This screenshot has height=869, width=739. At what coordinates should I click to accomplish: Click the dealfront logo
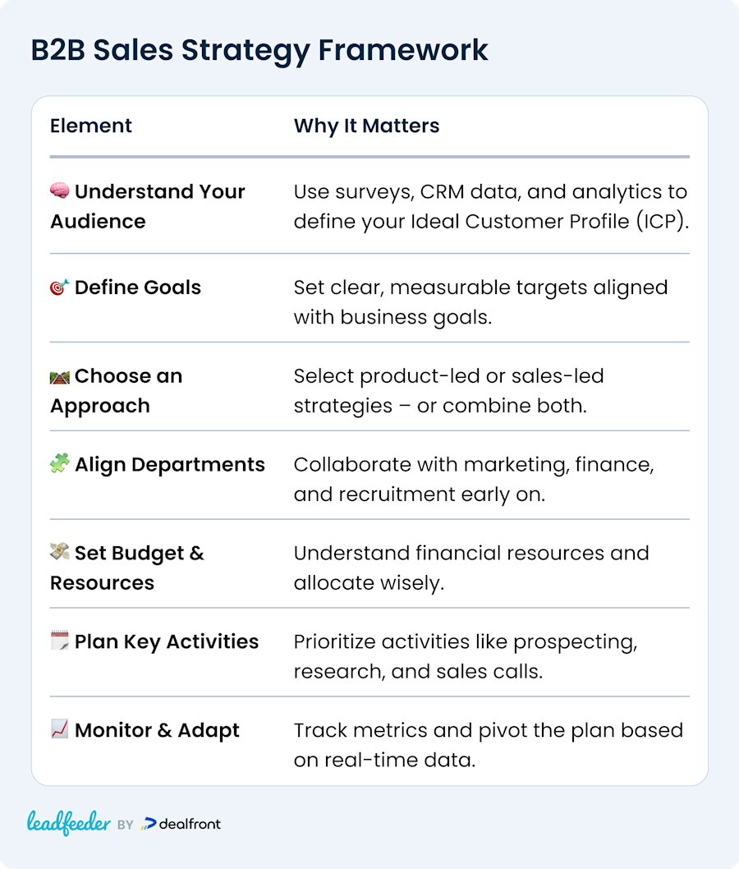[181, 824]
